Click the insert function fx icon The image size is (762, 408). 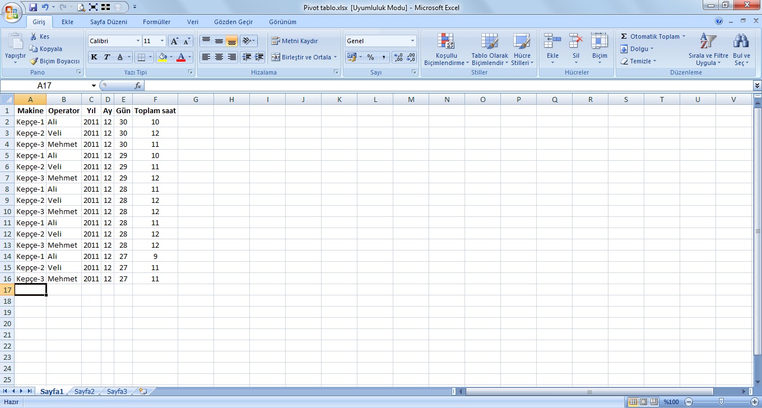click(x=138, y=86)
